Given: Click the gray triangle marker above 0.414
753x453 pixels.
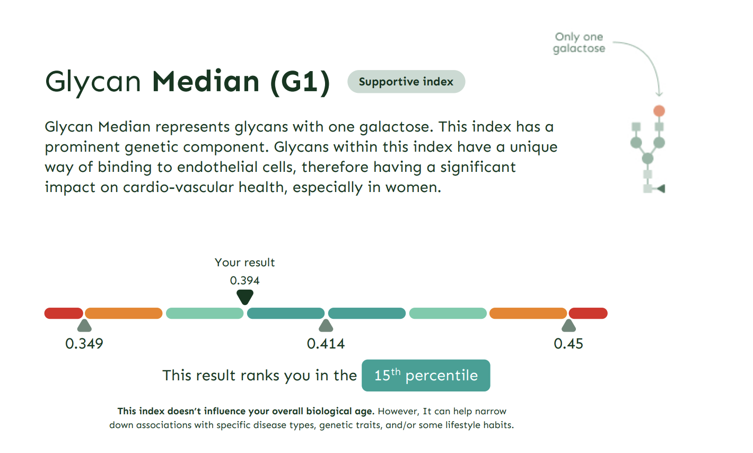Looking at the screenshot, I should pyautogui.click(x=326, y=326).
